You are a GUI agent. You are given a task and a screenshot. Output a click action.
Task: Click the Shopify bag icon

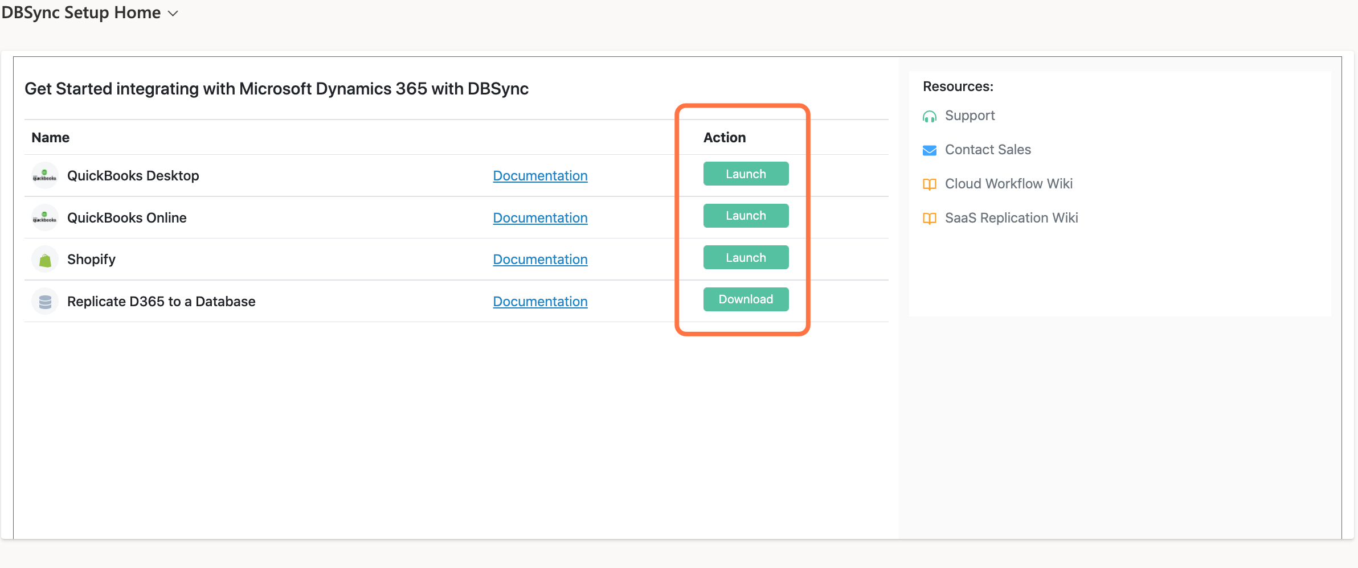point(45,260)
